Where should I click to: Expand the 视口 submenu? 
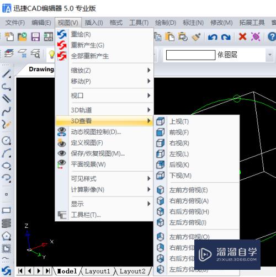point(104,95)
